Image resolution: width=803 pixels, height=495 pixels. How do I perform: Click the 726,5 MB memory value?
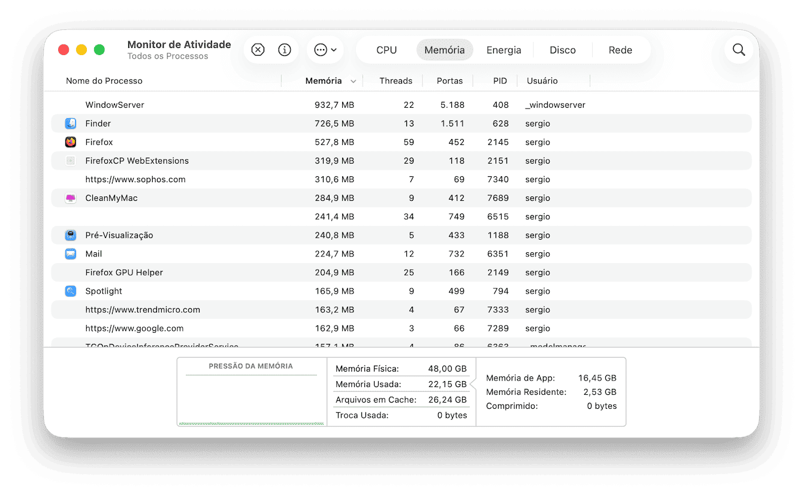(334, 123)
